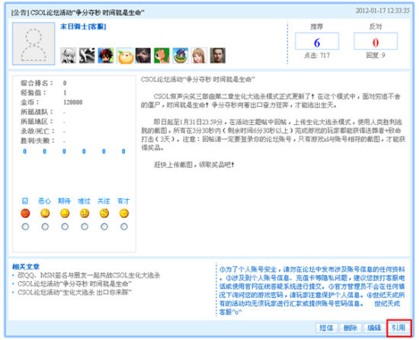The image size is (419, 340).
Task: Click the 综合排名 label
Action: pos(37,83)
